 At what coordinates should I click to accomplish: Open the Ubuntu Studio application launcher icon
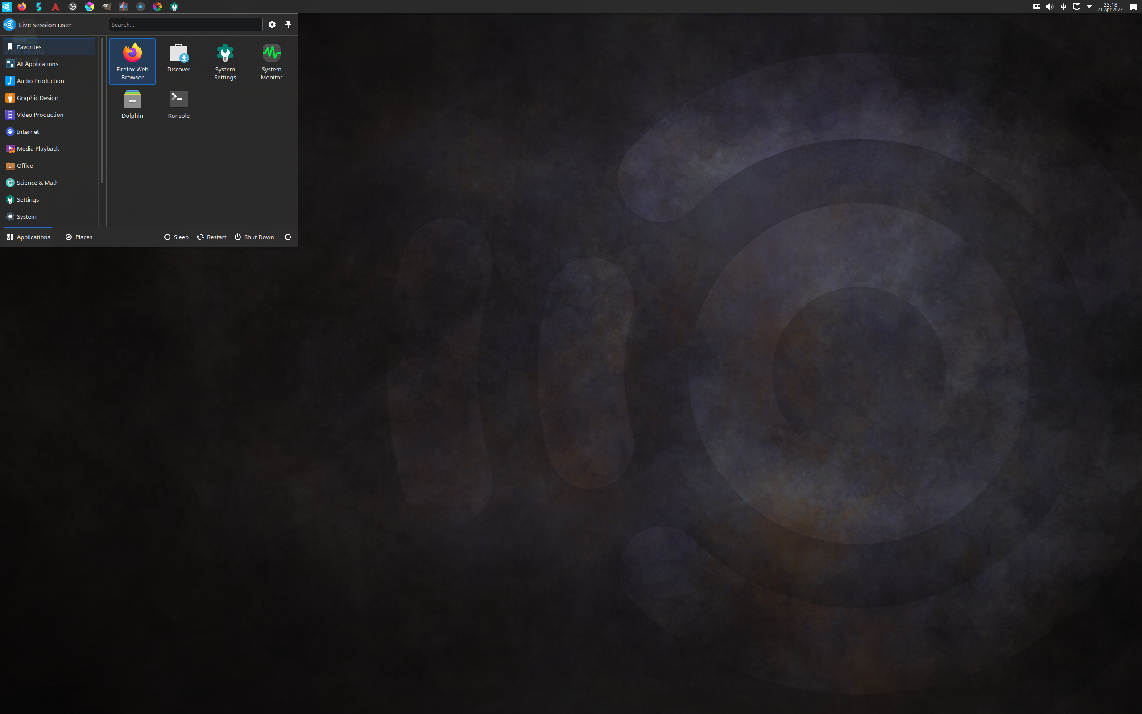(x=6, y=7)
